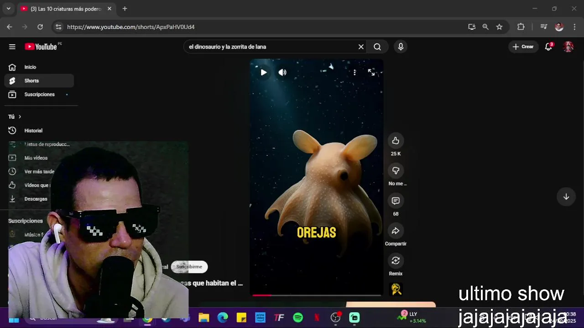Open the notifications bell

click(549, 46)
